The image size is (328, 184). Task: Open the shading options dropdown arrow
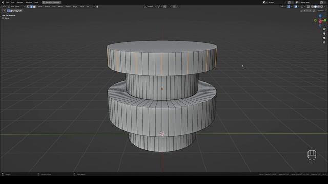click(325, 7)
